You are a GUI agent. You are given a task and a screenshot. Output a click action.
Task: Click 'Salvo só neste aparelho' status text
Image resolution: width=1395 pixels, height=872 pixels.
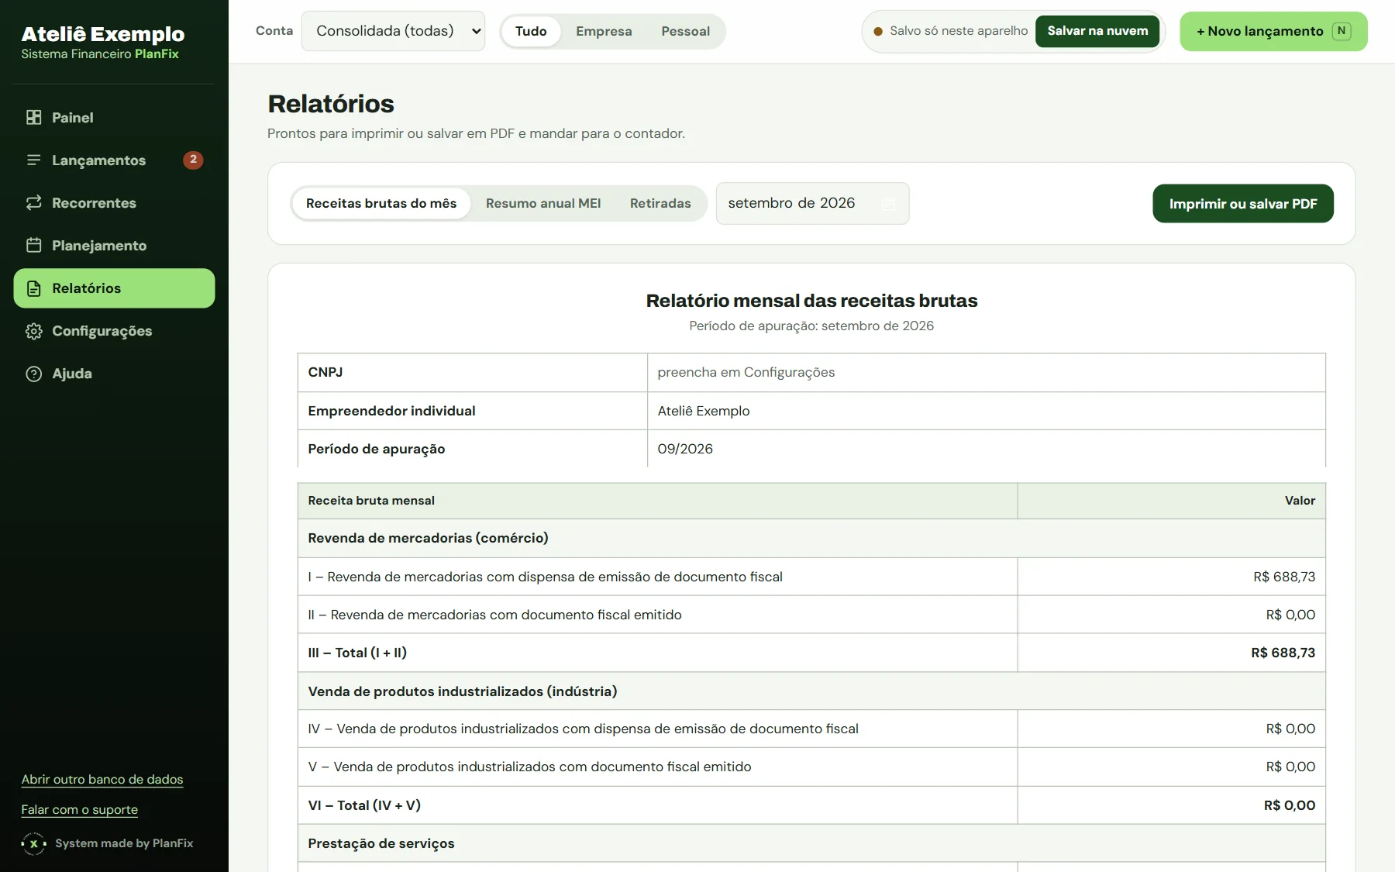(959, 31)
